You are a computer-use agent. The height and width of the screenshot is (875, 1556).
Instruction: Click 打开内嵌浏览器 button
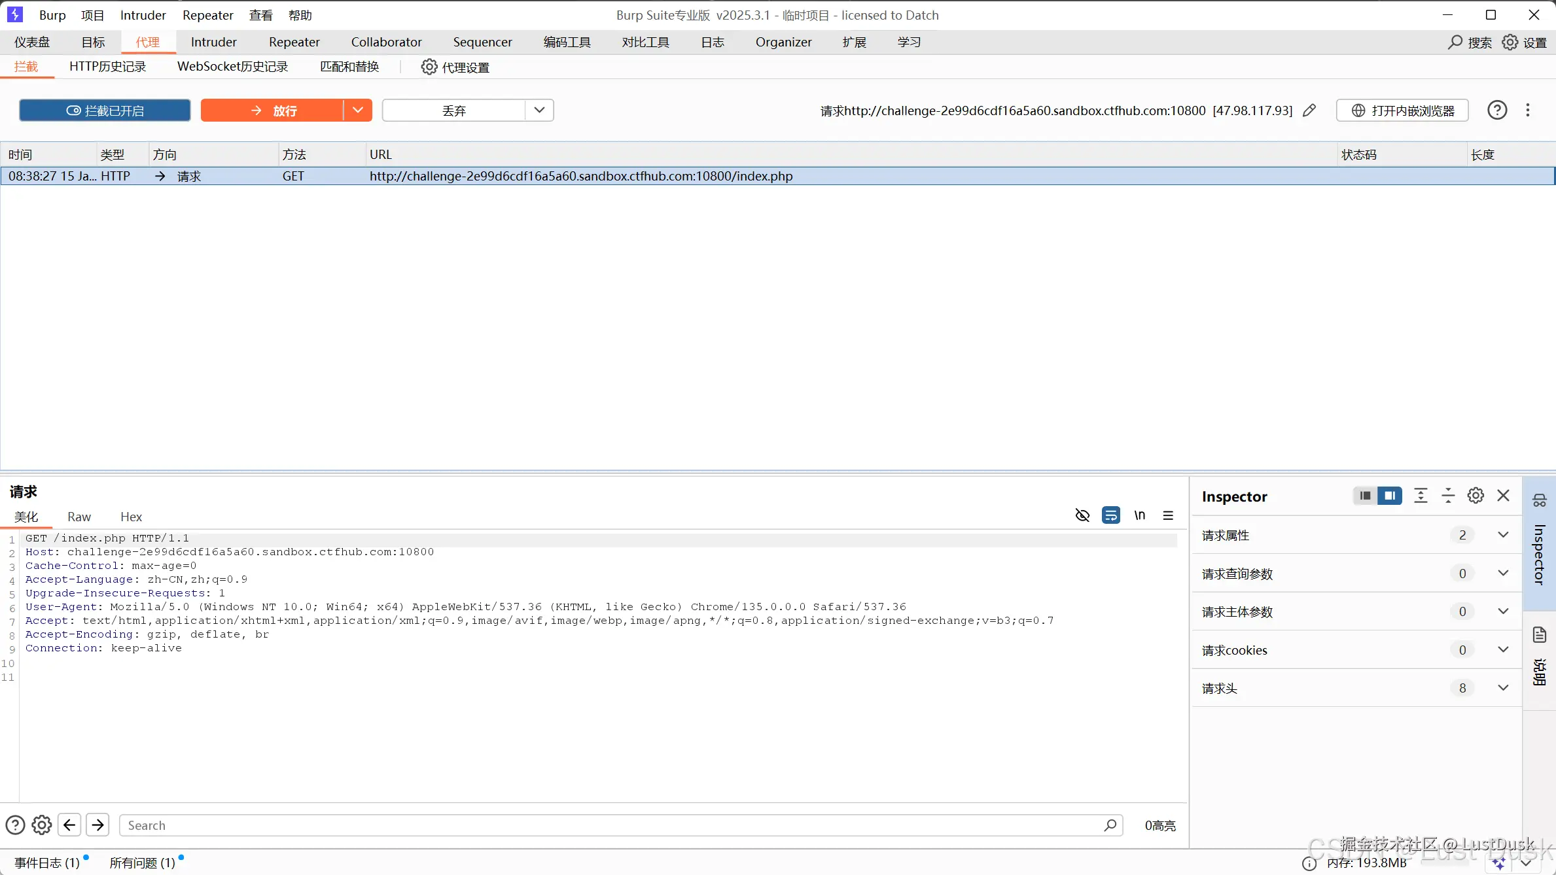pos(1402,111)
